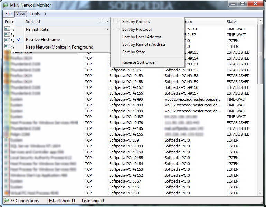Open the question mark help menu
Image resolution: width=266 pixels, height=207 pixels.
[46, 14]
